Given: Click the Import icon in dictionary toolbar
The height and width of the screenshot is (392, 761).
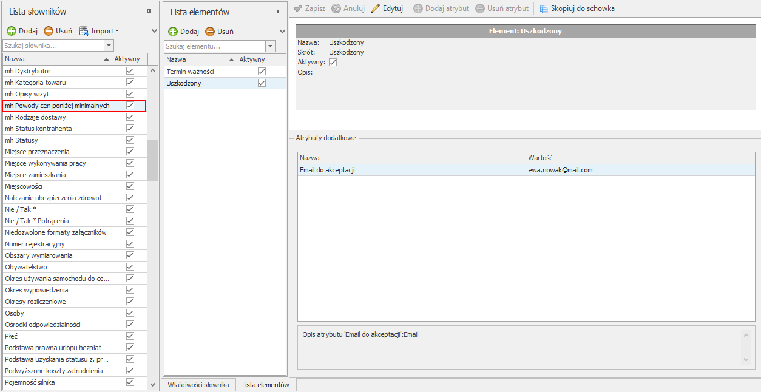Looking at the screenshot, I should pyautogui.click(x=84, y=31).
